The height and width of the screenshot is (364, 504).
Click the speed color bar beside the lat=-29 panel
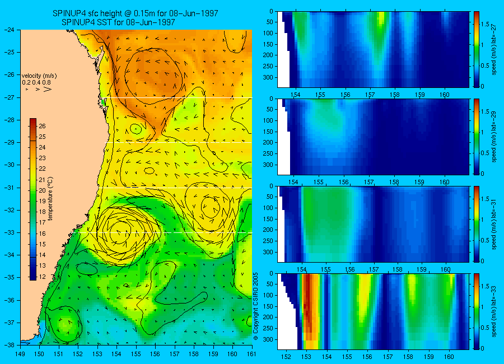476,137
